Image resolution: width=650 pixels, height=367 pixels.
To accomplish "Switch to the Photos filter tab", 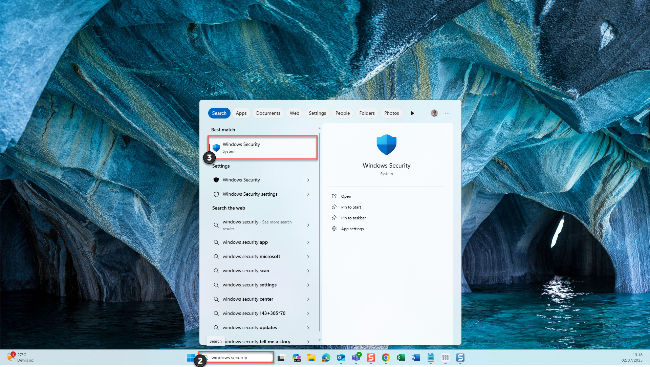I will pyautogui.click(x=391, y=113).
